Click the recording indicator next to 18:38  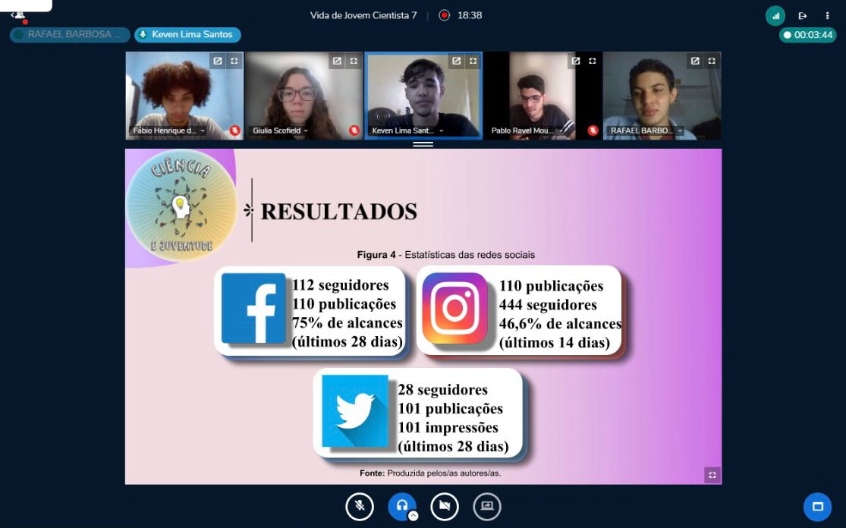point(444,15)
